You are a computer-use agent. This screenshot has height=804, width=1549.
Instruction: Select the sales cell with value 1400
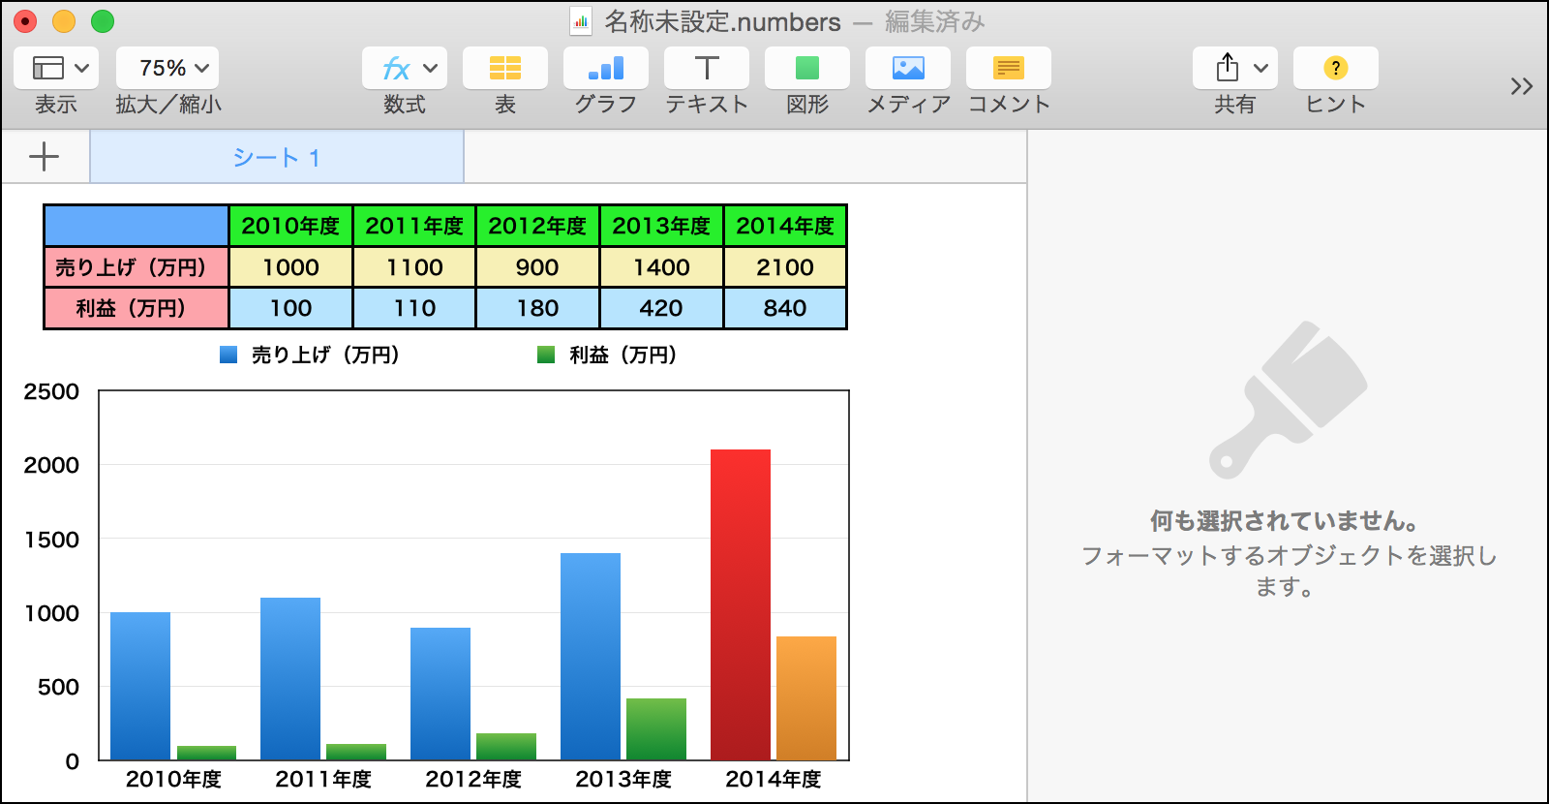pyautogui.click(x=661, y=267)
